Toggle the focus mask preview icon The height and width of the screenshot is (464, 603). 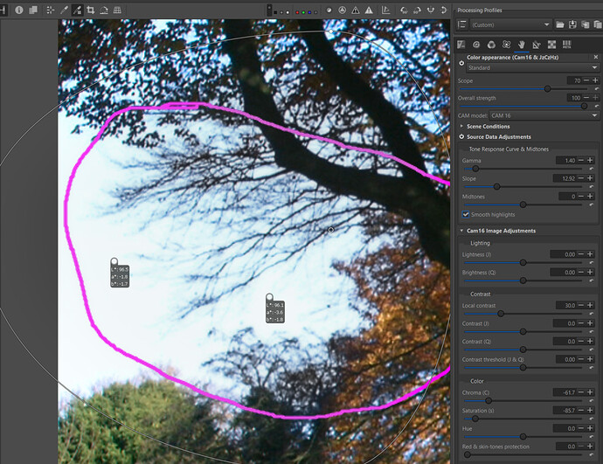tap(329, 10)
